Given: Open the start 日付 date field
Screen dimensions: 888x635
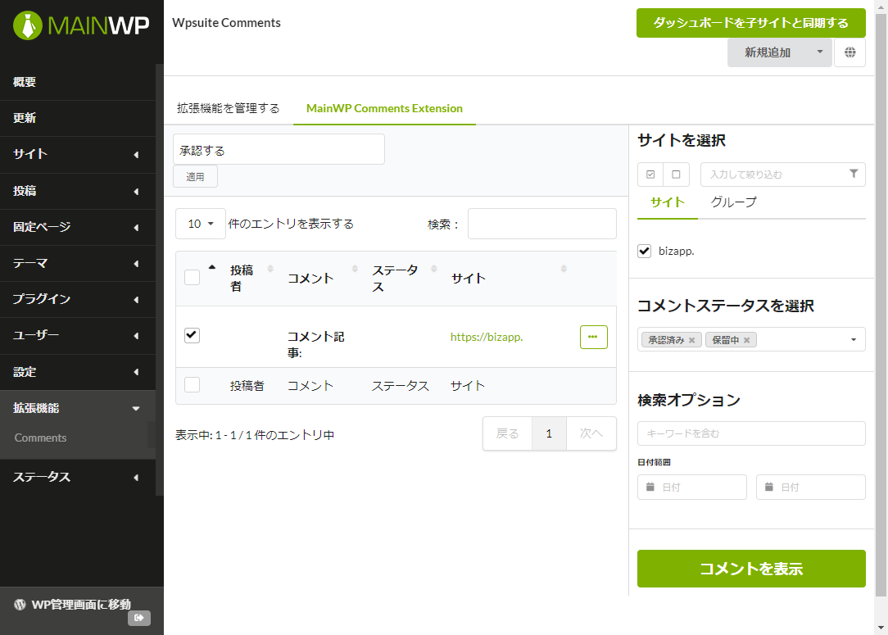Looking at the screenshot, I should tap(692, 488).
